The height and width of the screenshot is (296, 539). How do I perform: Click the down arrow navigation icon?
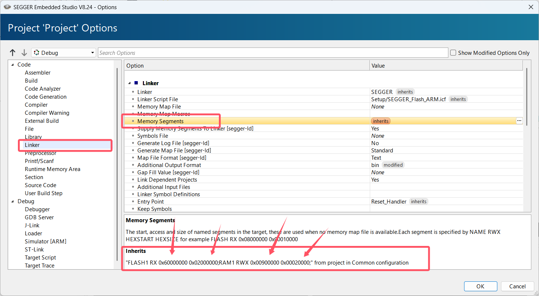[24, 53]
